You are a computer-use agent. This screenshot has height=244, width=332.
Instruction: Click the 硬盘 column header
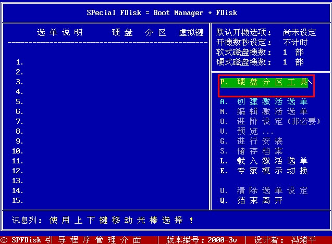point(122,32)
